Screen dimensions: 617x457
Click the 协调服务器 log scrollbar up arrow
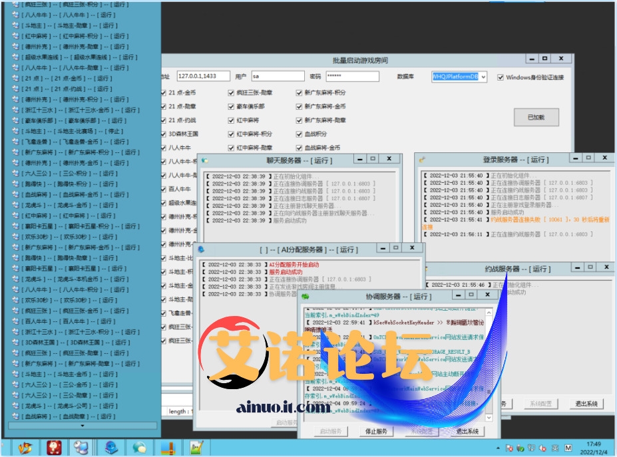tap(489, 312)
